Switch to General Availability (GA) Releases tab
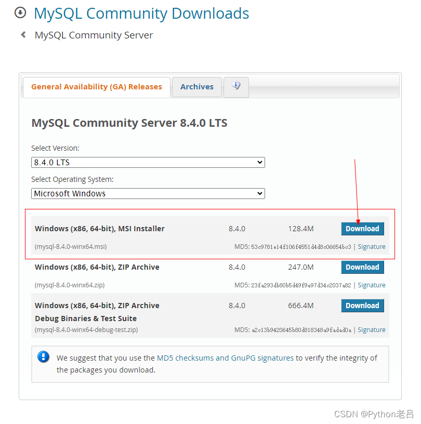 pyautogui.click(x=97, y=87)
